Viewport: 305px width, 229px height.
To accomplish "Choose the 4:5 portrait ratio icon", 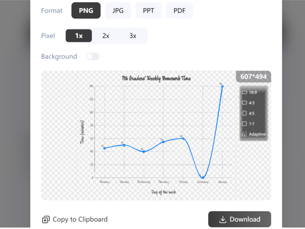I will click(x=244, y=113).
